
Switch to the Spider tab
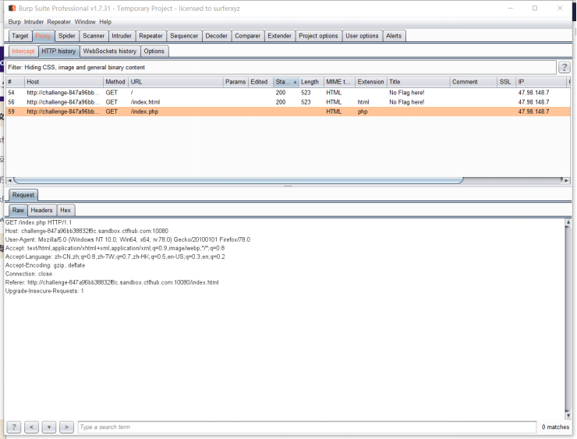pyautogui.click(x=66, y=36)
